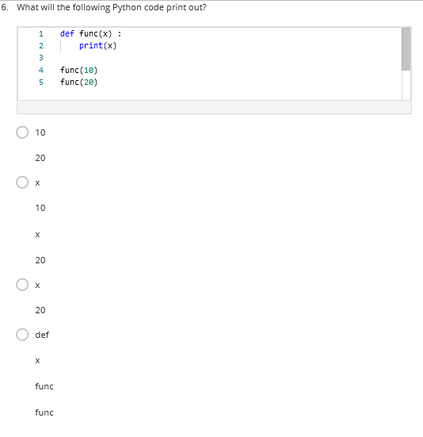This screenshot has width=423, height=437.
Task: Click line number 2 in the code gutter
Action: click(41, 46)
